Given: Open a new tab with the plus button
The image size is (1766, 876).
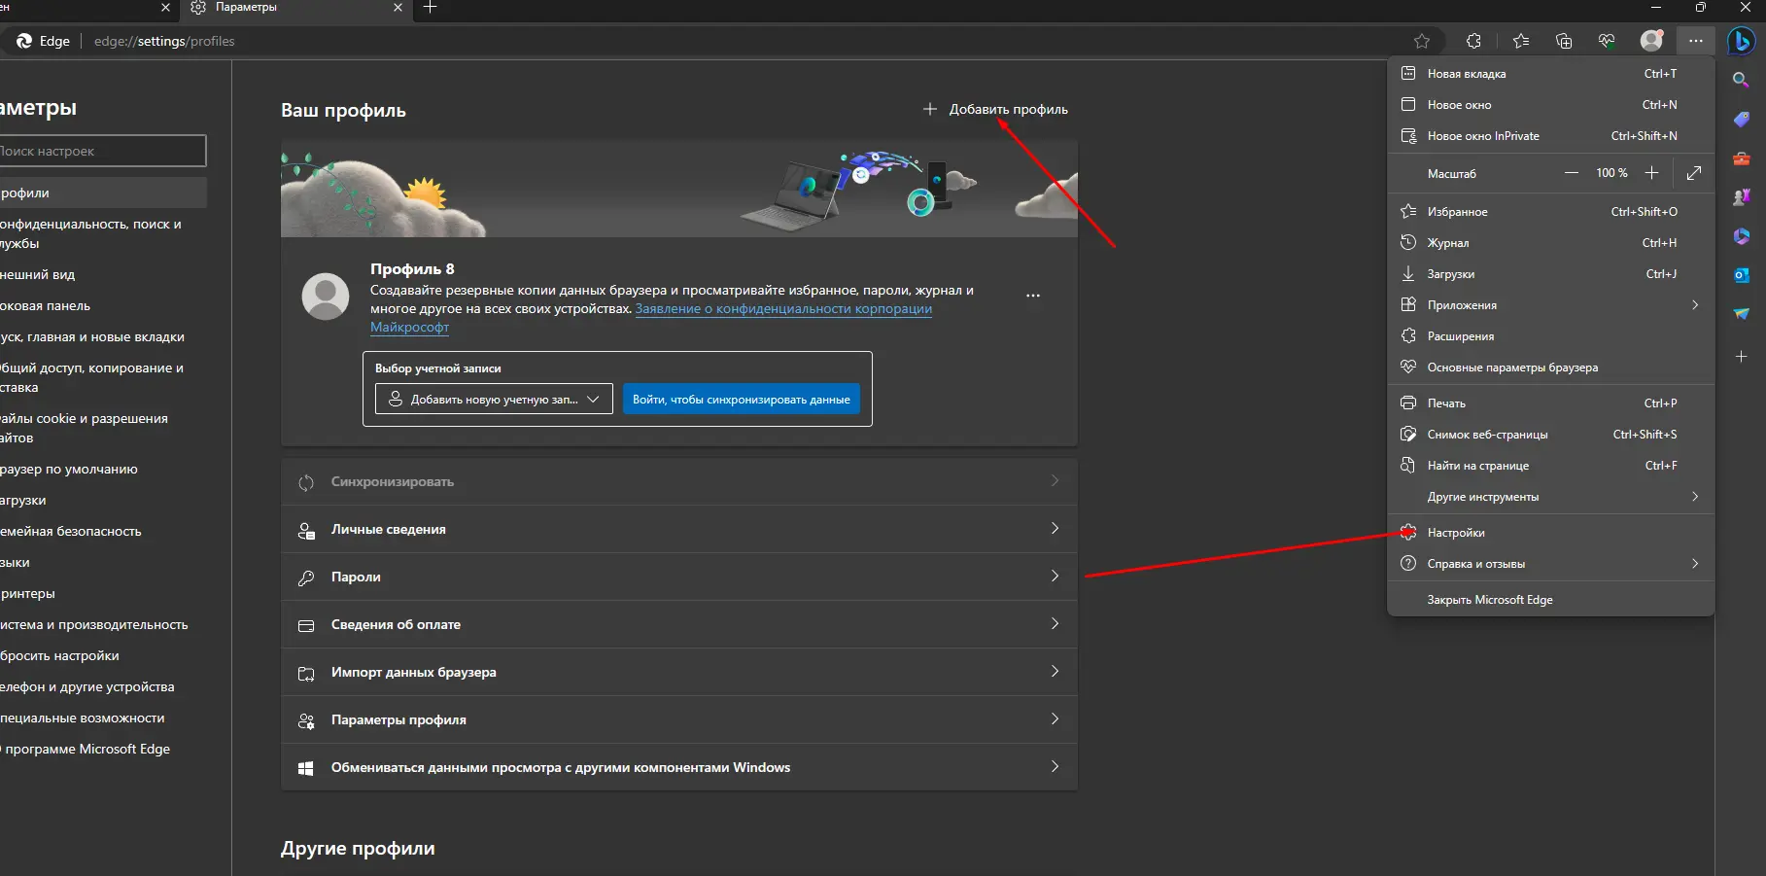Looking at the screenshot, I should [431, 8].
